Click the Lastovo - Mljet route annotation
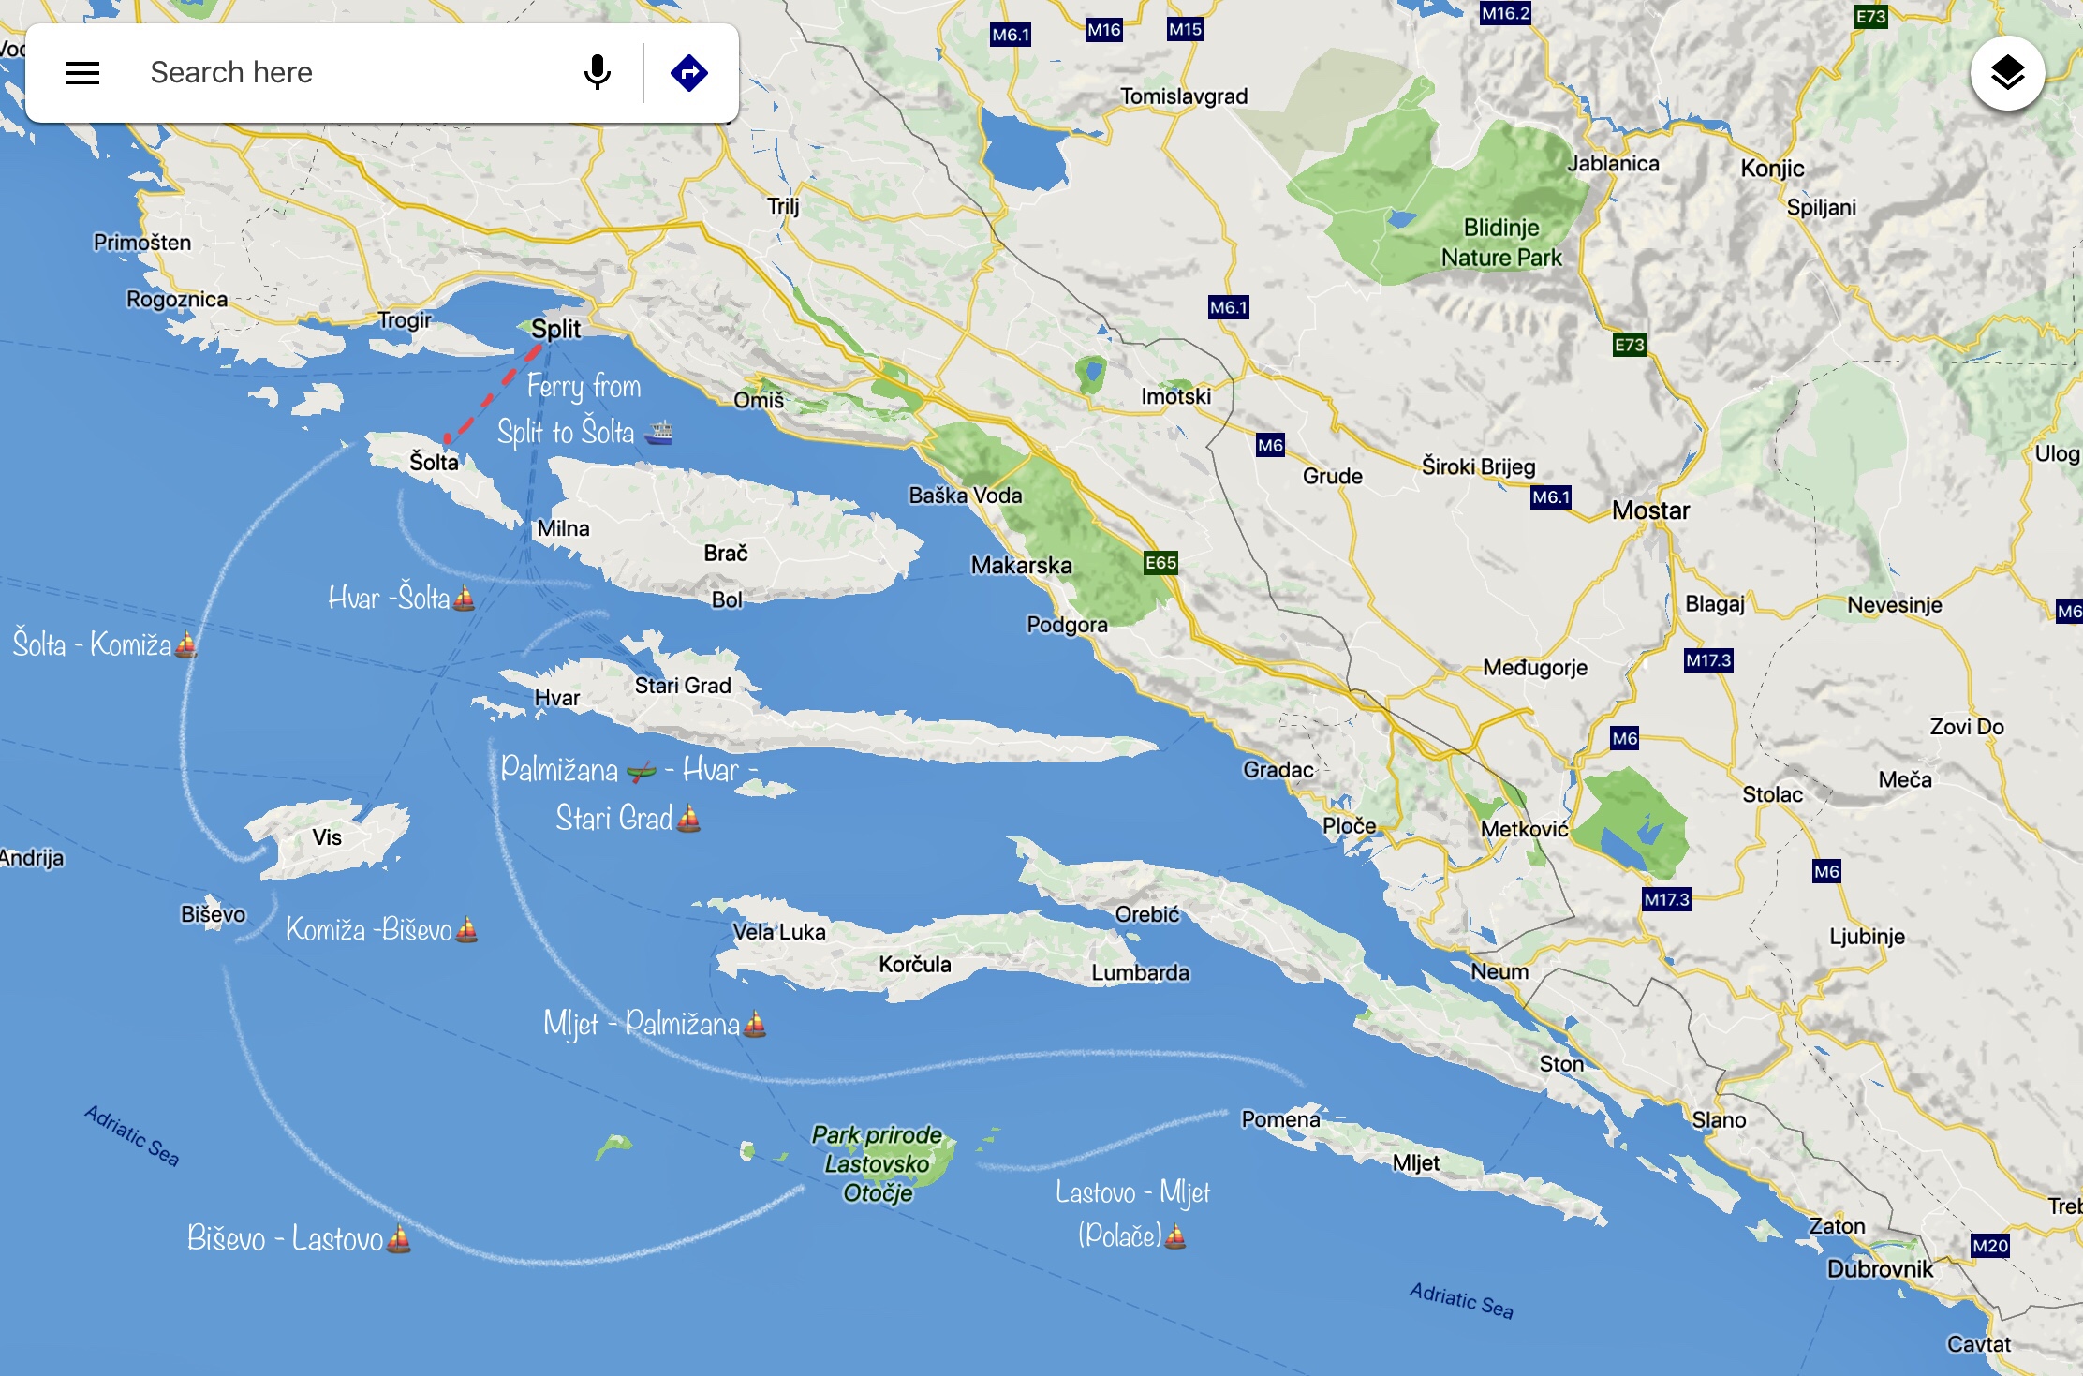2083x1376 pixels. coord(1132,1215)
